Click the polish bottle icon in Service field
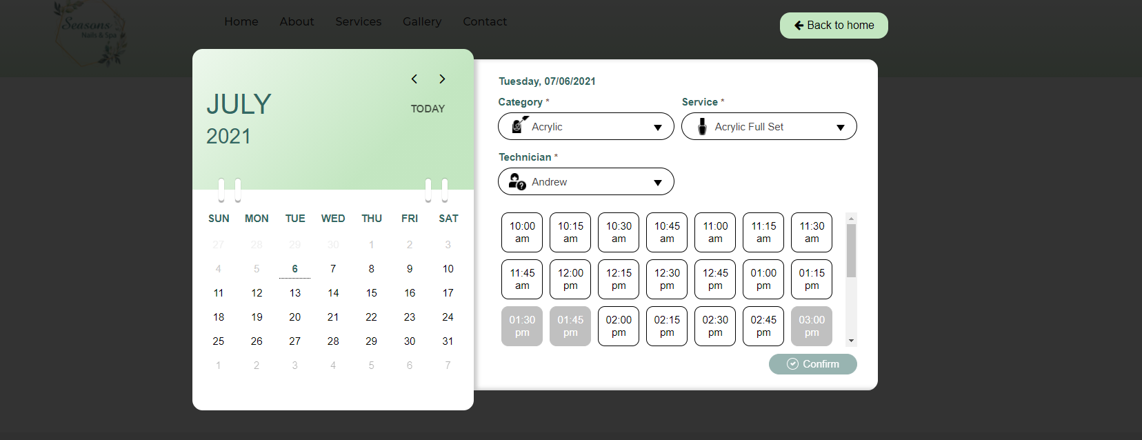The width and height of the screenshot is (1142, 440). pyautogui.click(x=702, y=127)
